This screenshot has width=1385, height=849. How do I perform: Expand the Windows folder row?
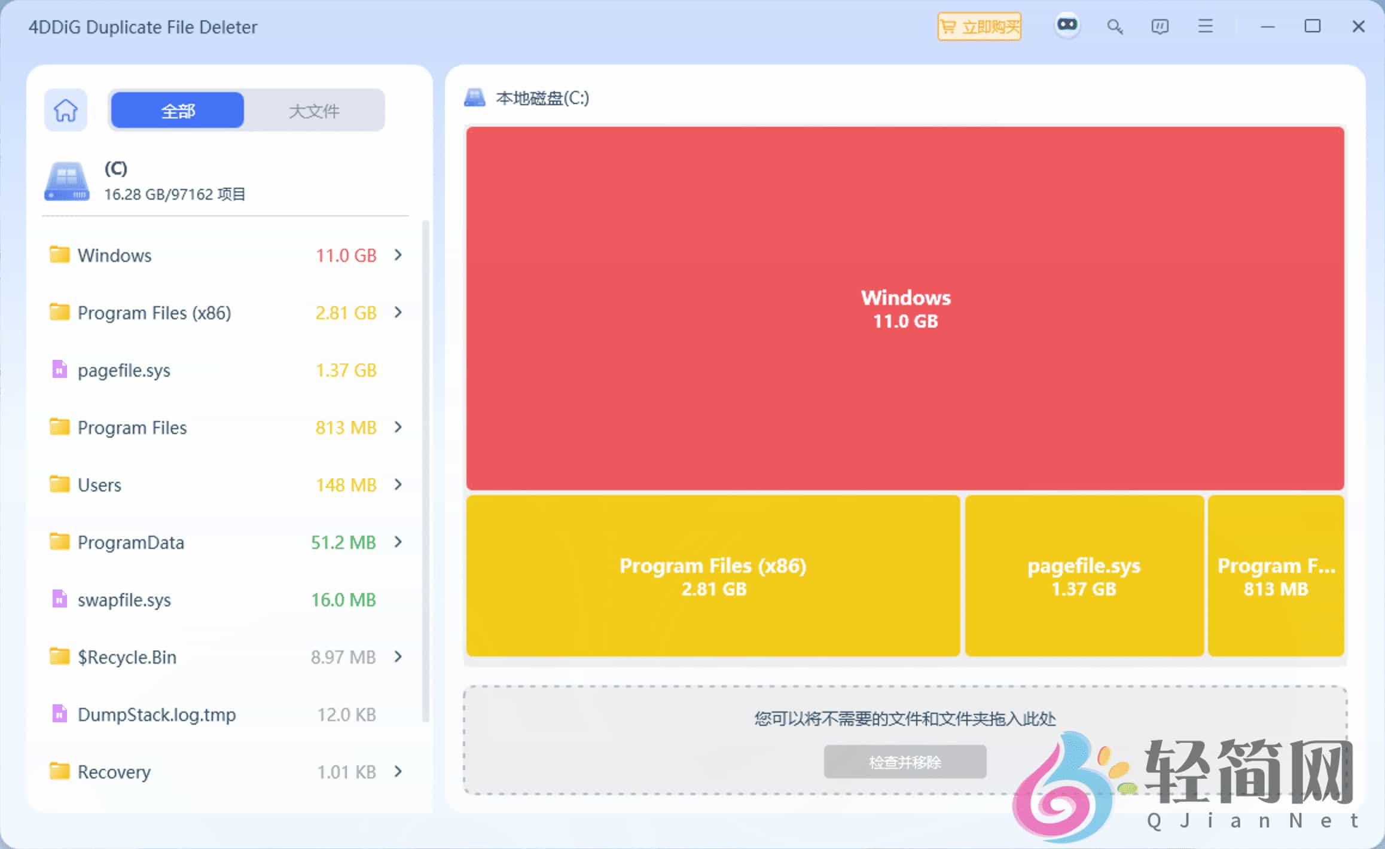398,255
